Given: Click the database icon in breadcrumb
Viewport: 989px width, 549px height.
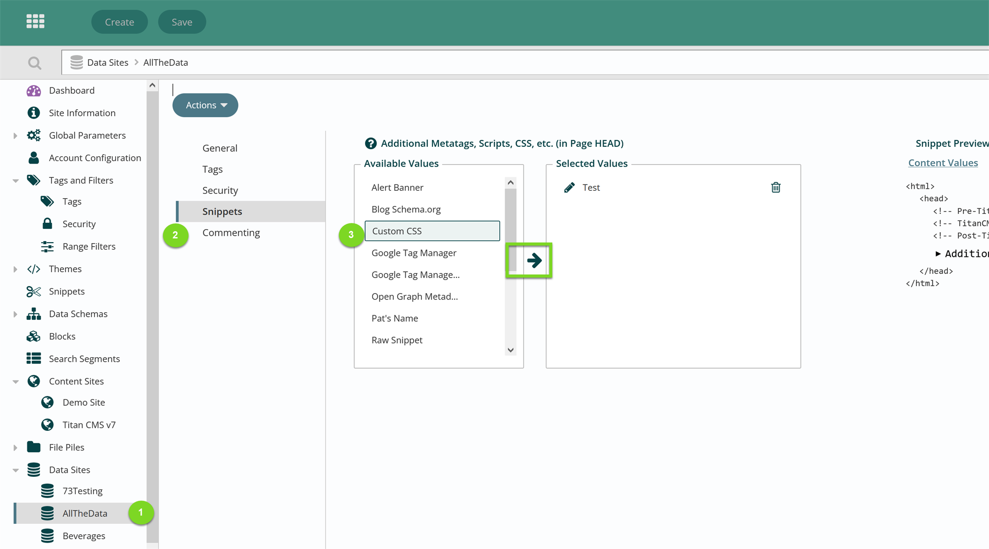Looking at the screenshot, I should (76, 62).
